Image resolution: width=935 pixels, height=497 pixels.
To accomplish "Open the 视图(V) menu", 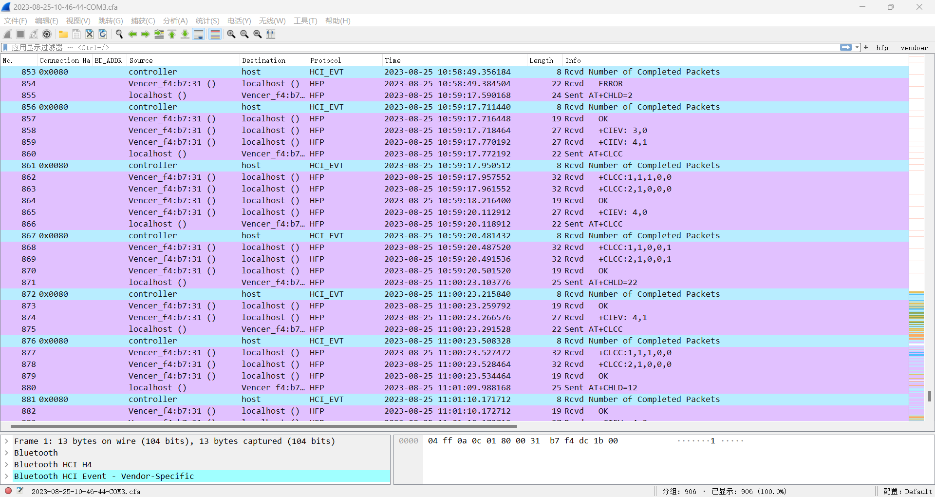I will point(78,21).
